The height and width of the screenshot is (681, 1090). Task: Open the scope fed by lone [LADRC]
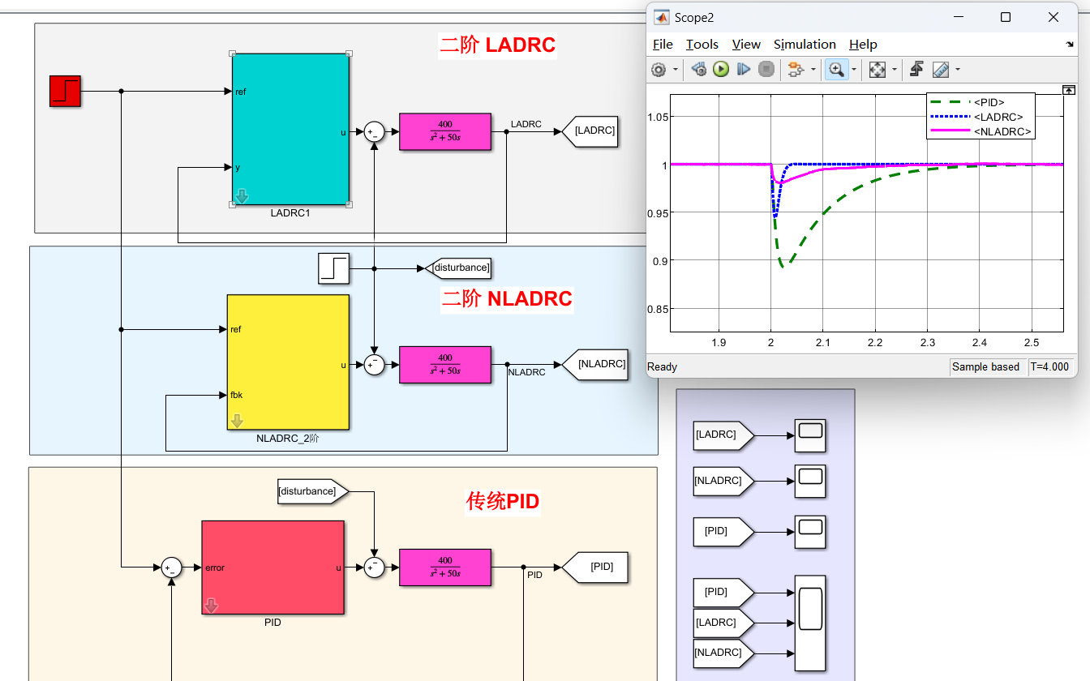(810, 435)
